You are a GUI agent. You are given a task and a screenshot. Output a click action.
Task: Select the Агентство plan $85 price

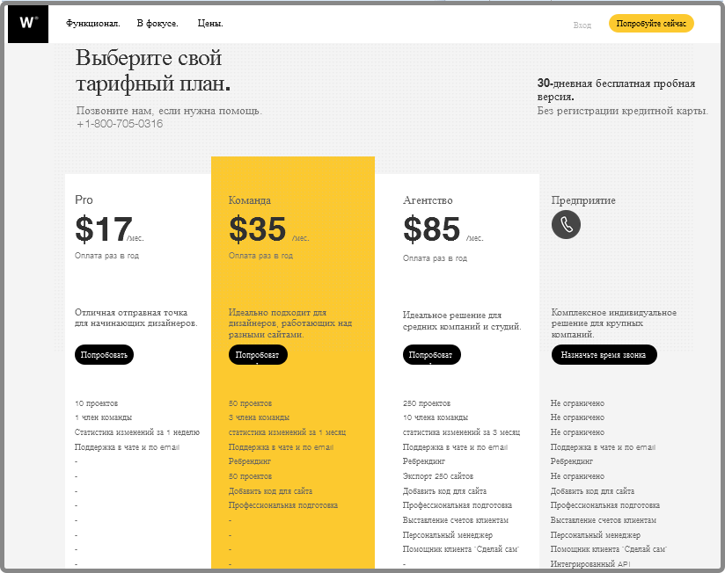click(432, 229)
